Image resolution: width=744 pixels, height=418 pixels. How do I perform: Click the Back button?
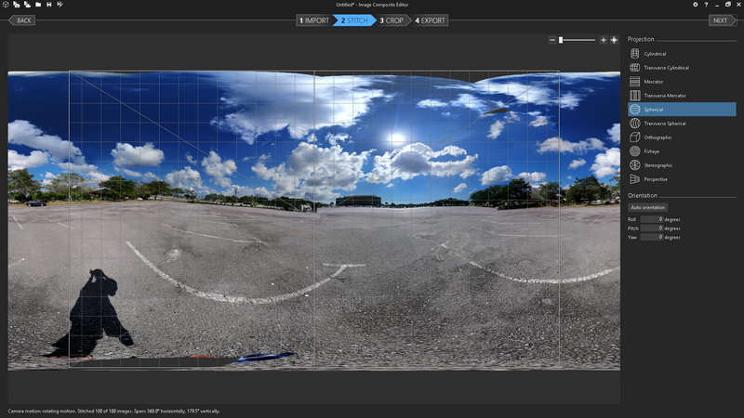[21, 20]
